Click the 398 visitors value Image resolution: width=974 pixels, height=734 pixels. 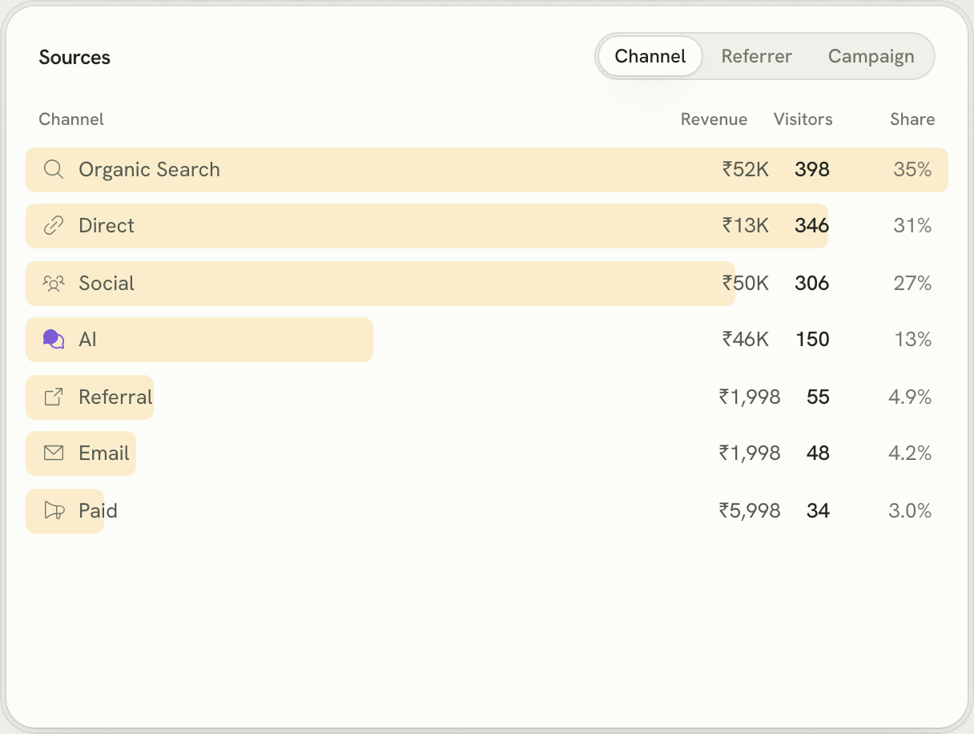pos(812,170)
